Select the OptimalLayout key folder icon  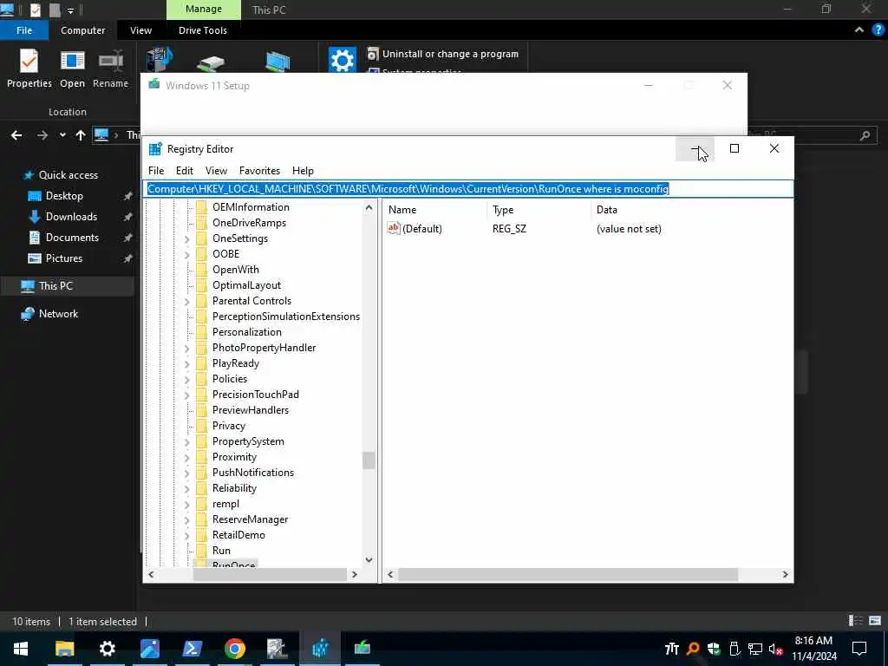click(x=201, y=284)
